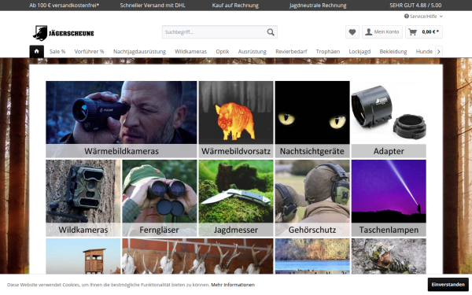Image resolution: width=472 pixels, height=295 pixels.
Task: Open the wishlist heart icon
Action: [352, 32]
